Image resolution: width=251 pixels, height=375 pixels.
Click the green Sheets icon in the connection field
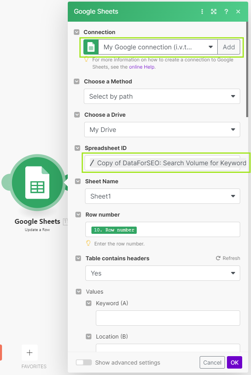[x=91, y=47]
